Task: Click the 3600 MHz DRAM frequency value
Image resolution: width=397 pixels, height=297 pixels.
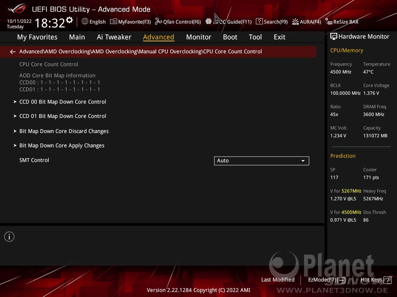Action: pyautogui.click(x=374, y=114)
